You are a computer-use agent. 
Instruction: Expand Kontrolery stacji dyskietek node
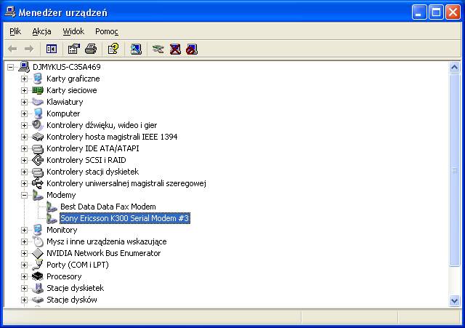[x=24, y=172]
